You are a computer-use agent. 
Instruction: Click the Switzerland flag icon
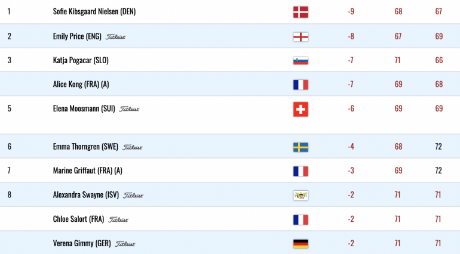[x=300, y=109]
